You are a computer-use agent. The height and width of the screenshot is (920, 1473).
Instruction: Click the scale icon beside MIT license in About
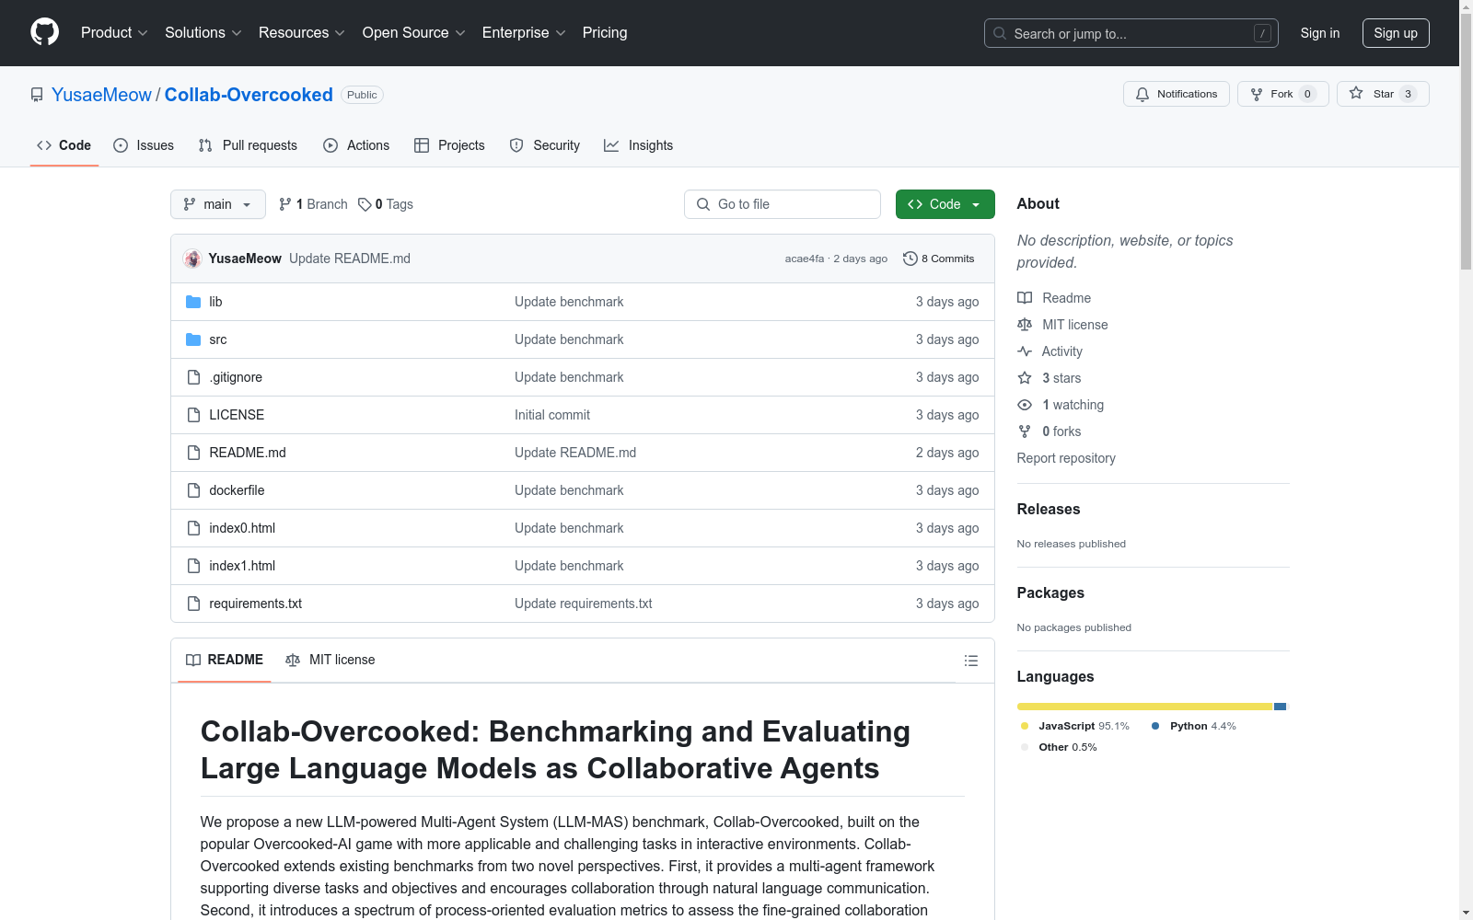(x=1025, y=325)
